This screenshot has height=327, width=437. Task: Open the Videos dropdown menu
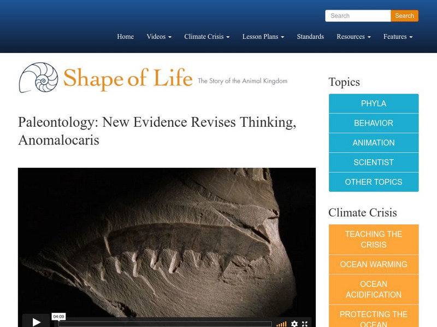coord(157,36)
